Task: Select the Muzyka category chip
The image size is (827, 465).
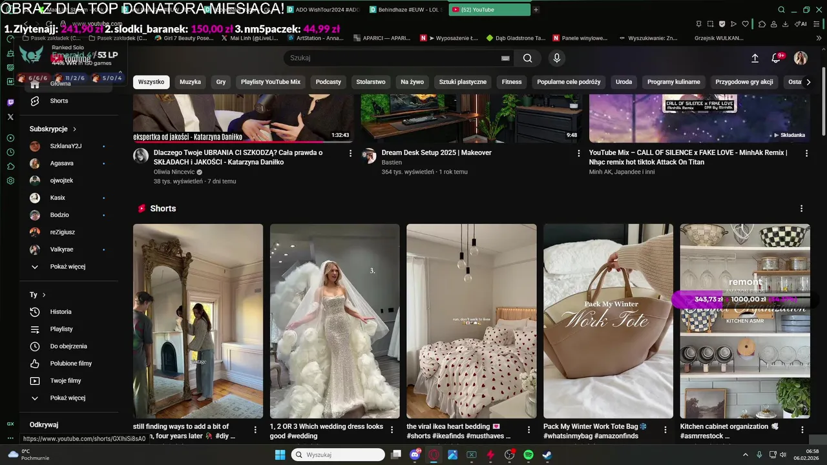Action: coord(190,82)
